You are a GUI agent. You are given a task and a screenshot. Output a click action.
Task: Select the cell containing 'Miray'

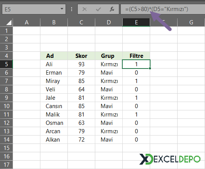pyautogui.click(x=54, y=81)
